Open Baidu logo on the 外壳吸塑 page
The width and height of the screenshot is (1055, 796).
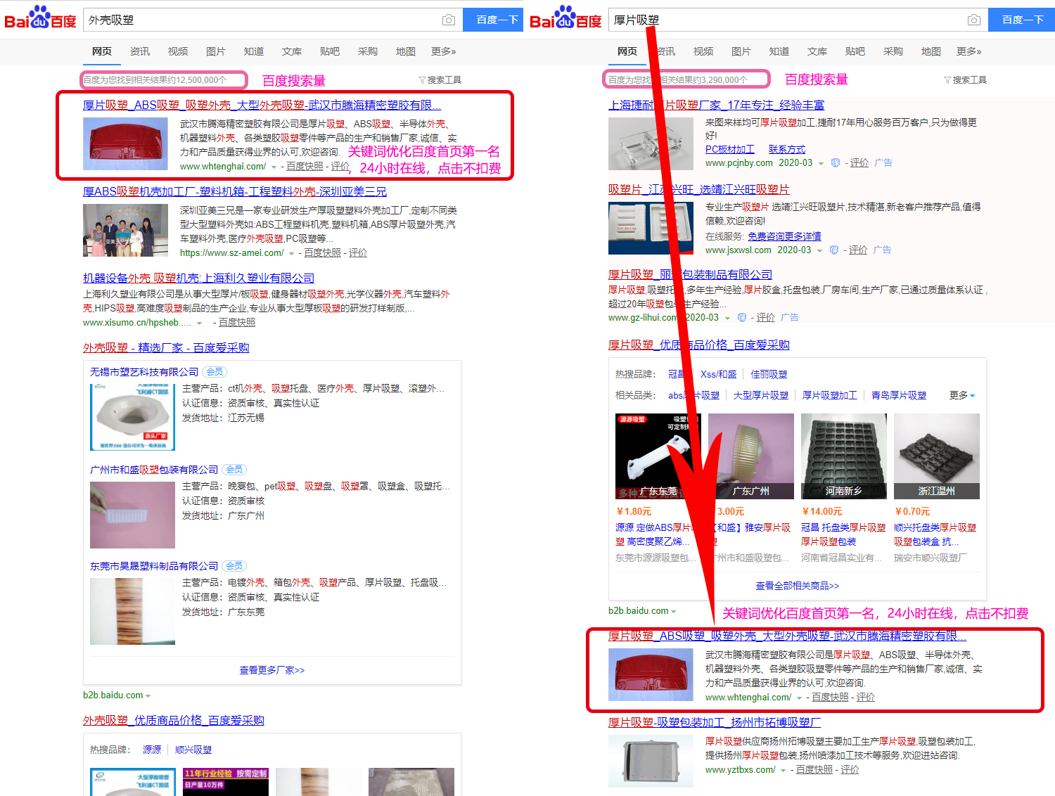(x=40, y=18)
